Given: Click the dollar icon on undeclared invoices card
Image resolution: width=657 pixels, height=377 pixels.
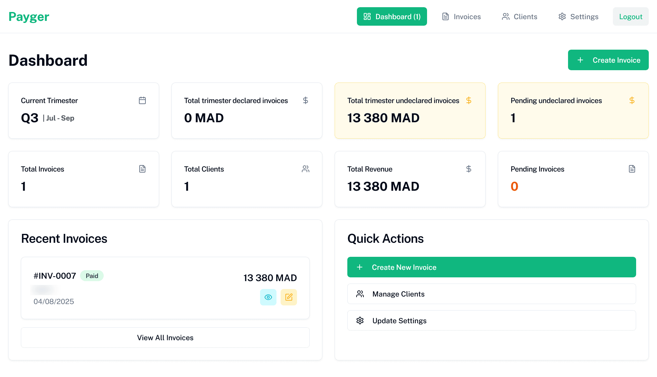Looking at the screenshot, I should (x=469, y=100).
